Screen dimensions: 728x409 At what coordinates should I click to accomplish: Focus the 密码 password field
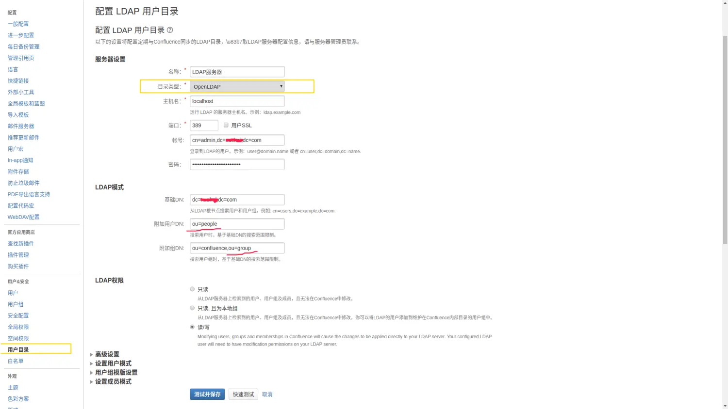point(237,164)
